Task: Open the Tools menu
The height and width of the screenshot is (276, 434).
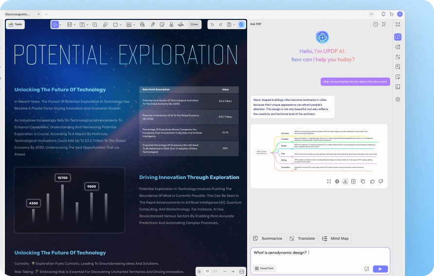Action: pyautogui.click(x=15, y=24)
